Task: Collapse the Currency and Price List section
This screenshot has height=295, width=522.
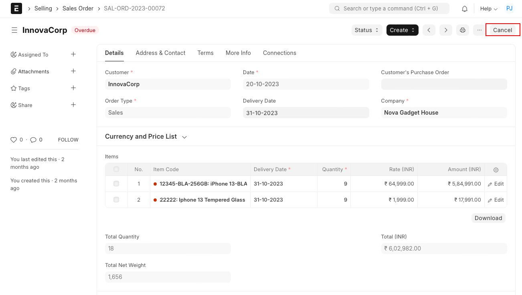Action: click(184, 137)
